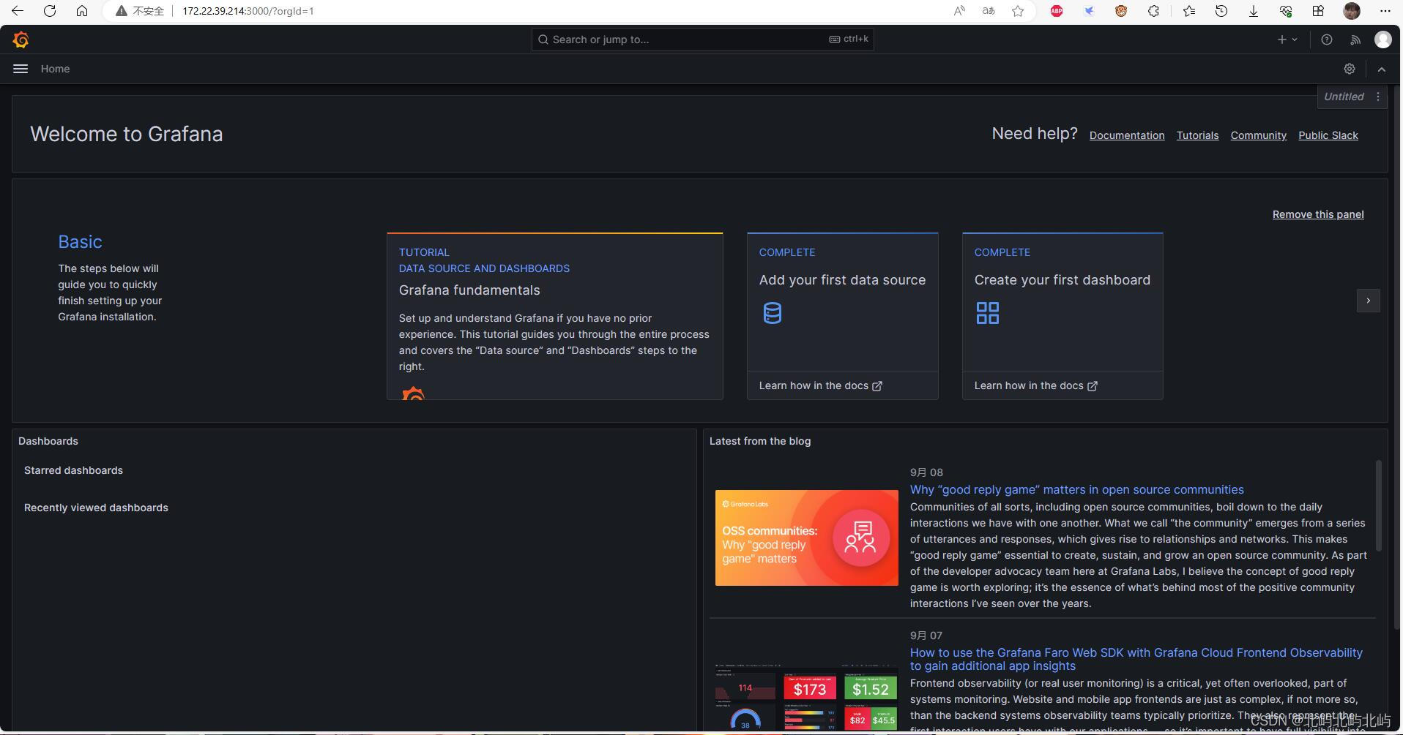Open the hamburger navigation menu
Viewport: 1403px width, 735px height.
(21, 69)
